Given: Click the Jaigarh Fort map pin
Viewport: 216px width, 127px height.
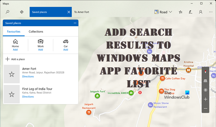Looking at the screenshot, I should 98,96.
